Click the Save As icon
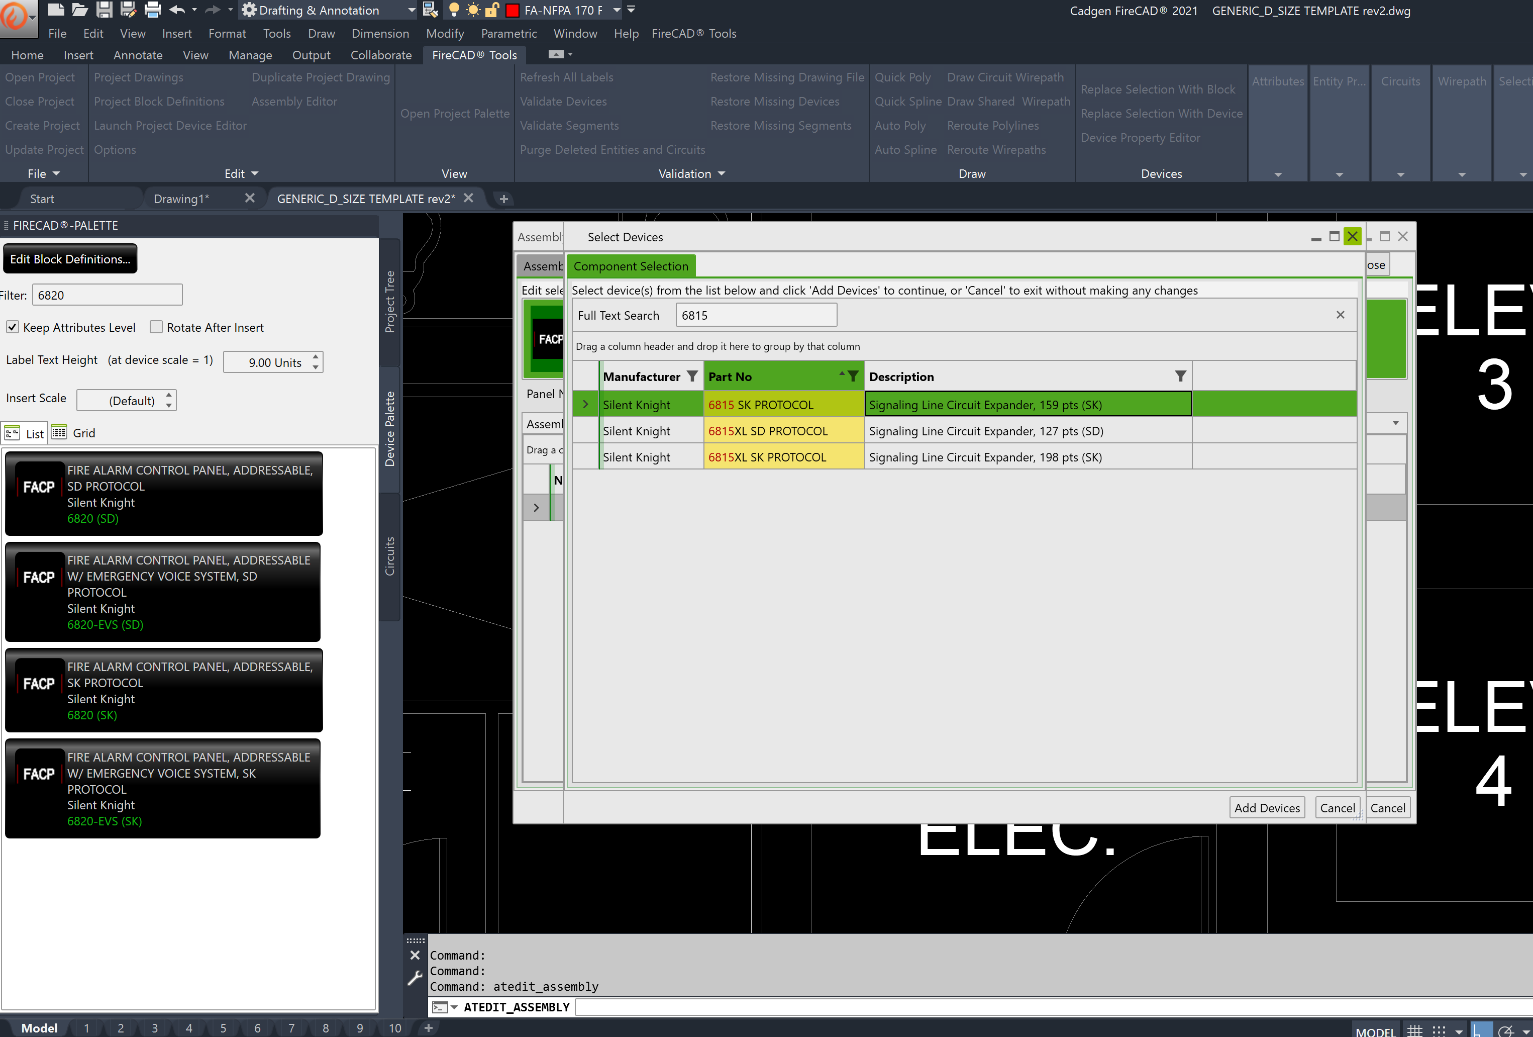The width and height of the screenshot is (1533, 1037). click(x=128, y=10)
